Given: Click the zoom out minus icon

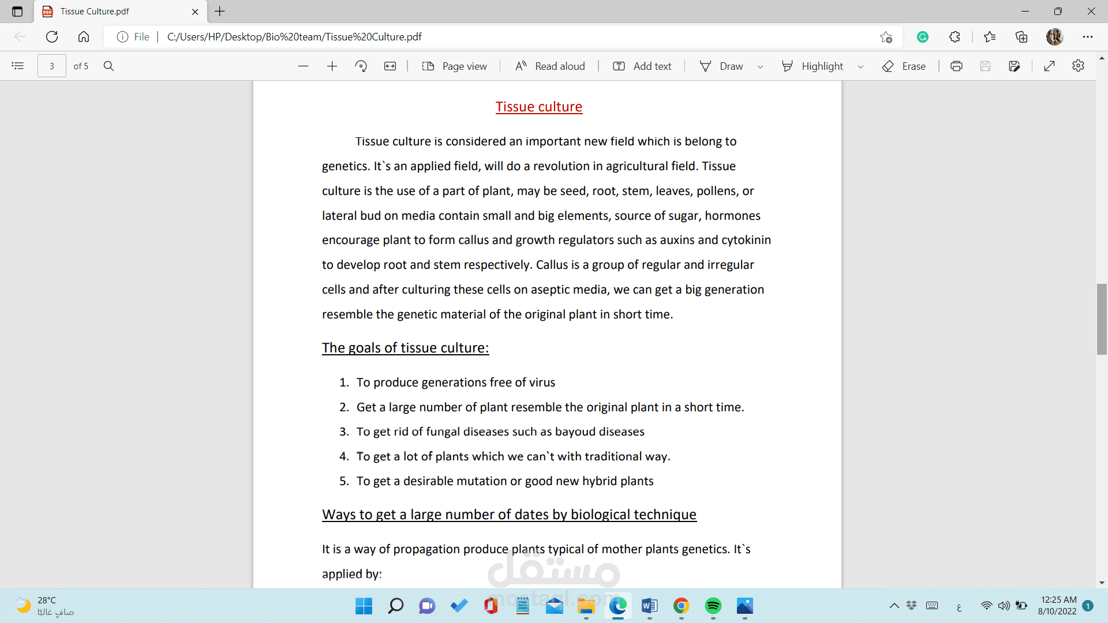Looking at the screenshot, I should coord(303,66).
